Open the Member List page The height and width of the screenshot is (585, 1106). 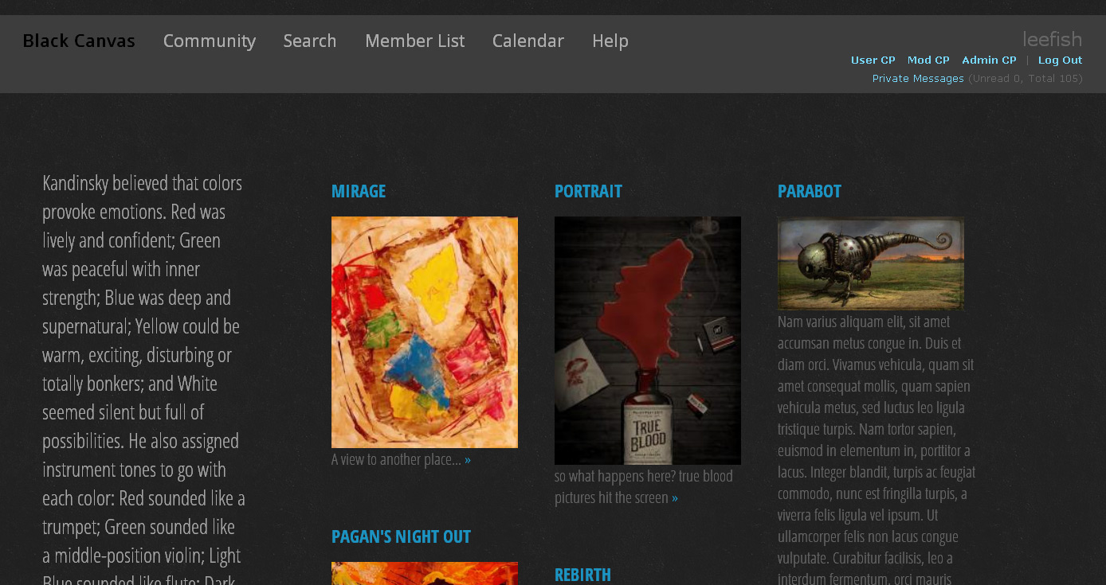point(414,41)
